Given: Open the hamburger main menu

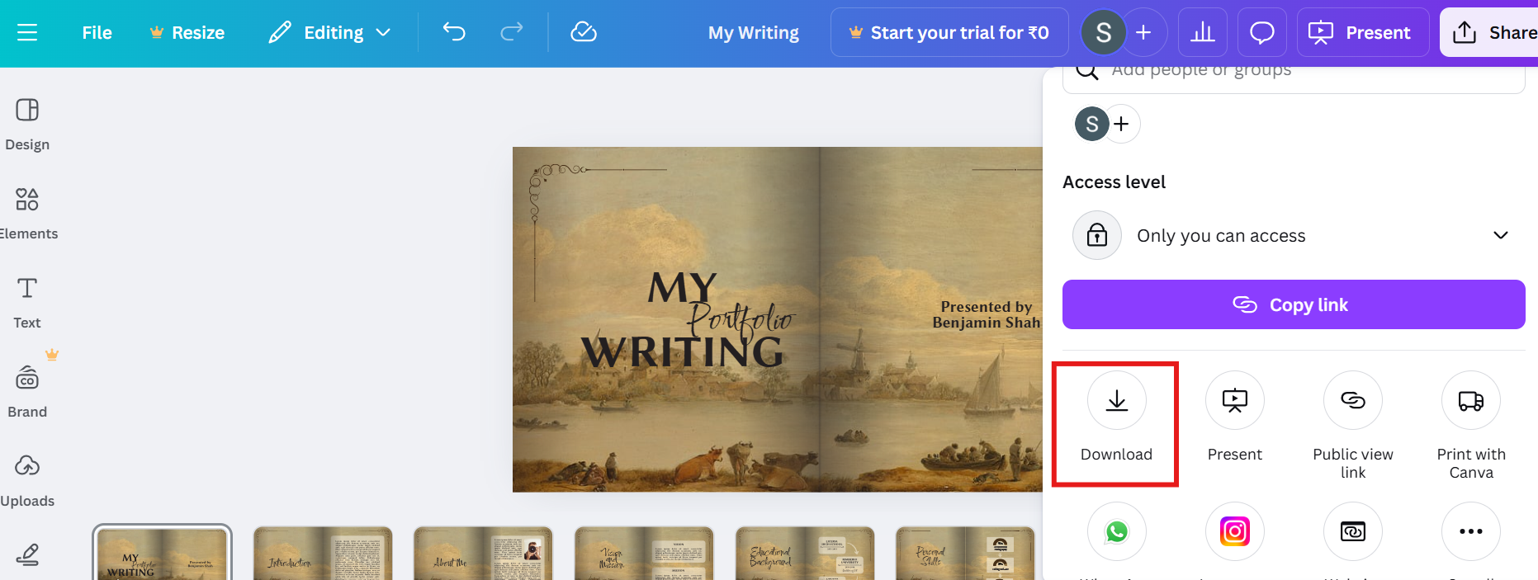Looking at the screenshot, I should pos(27,32).
